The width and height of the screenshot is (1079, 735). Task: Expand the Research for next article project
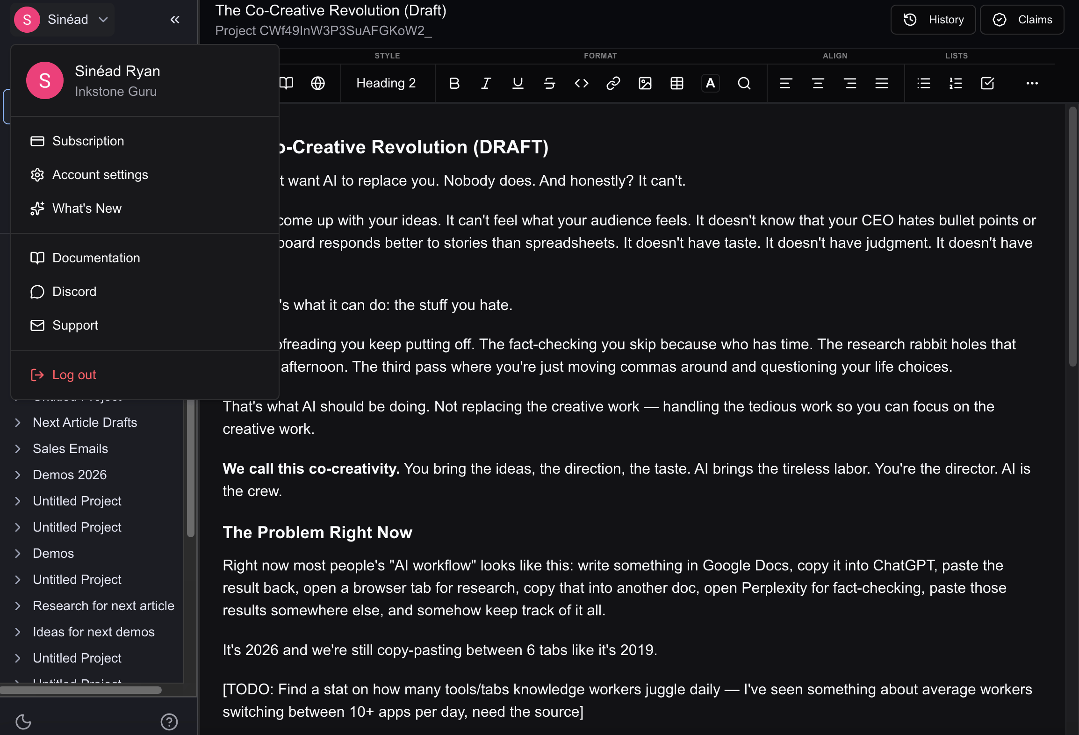point(18,606)
